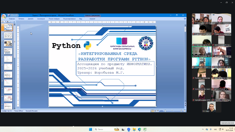
Task: Click Русский (Россия) language in status bar
Action: (x=32, y=111)
